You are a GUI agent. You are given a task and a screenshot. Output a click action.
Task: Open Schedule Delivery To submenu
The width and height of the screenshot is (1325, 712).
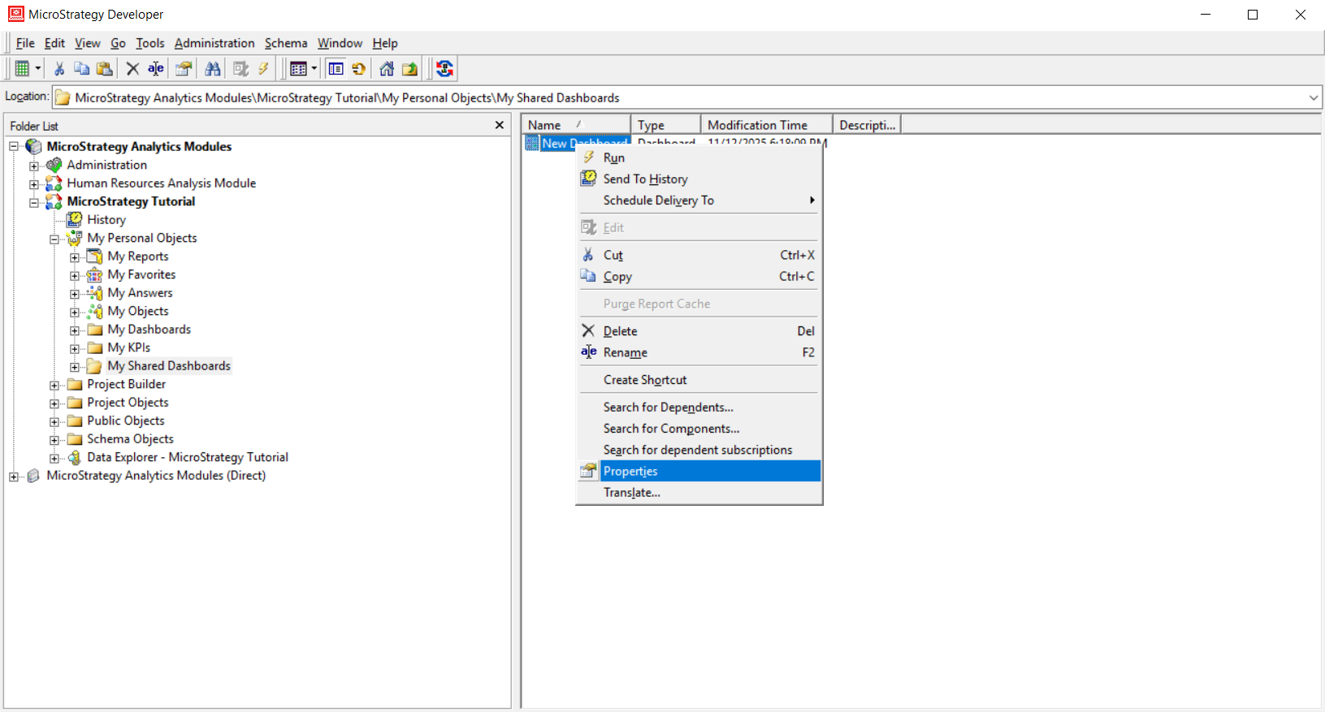[x=658, y=201]
